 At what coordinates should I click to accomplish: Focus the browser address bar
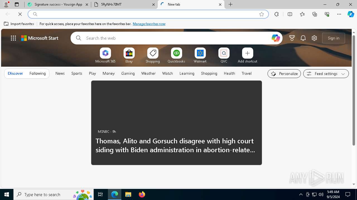pyautogui.click(x=148, y=14)
